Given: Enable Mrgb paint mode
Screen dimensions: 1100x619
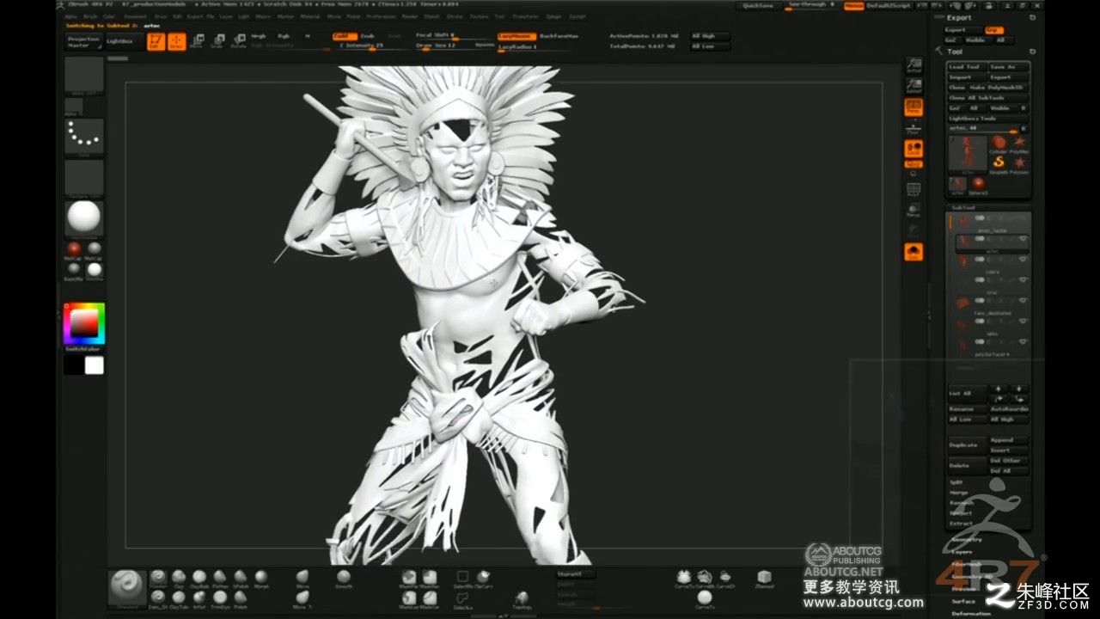Looking at the screenshot, I should click(259, 36).
